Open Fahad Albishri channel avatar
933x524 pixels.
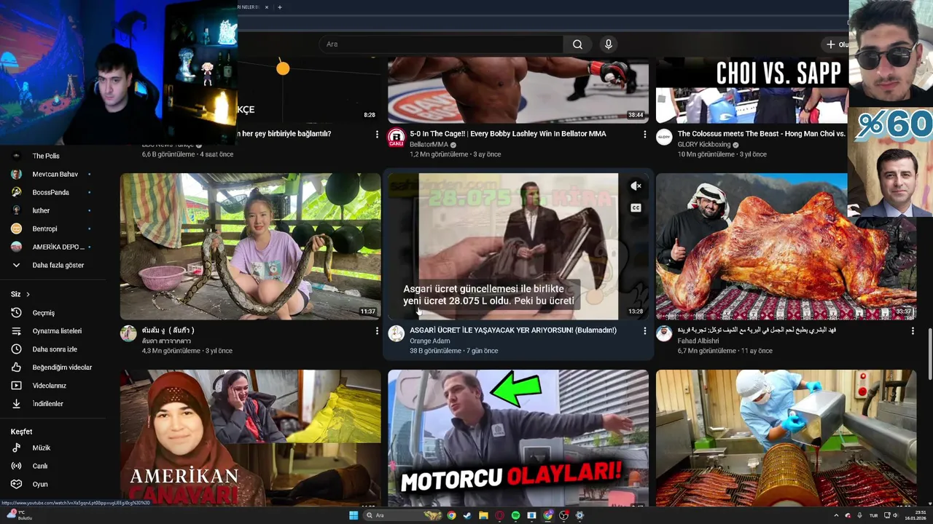pyautogui.click(x=664, y=334)
